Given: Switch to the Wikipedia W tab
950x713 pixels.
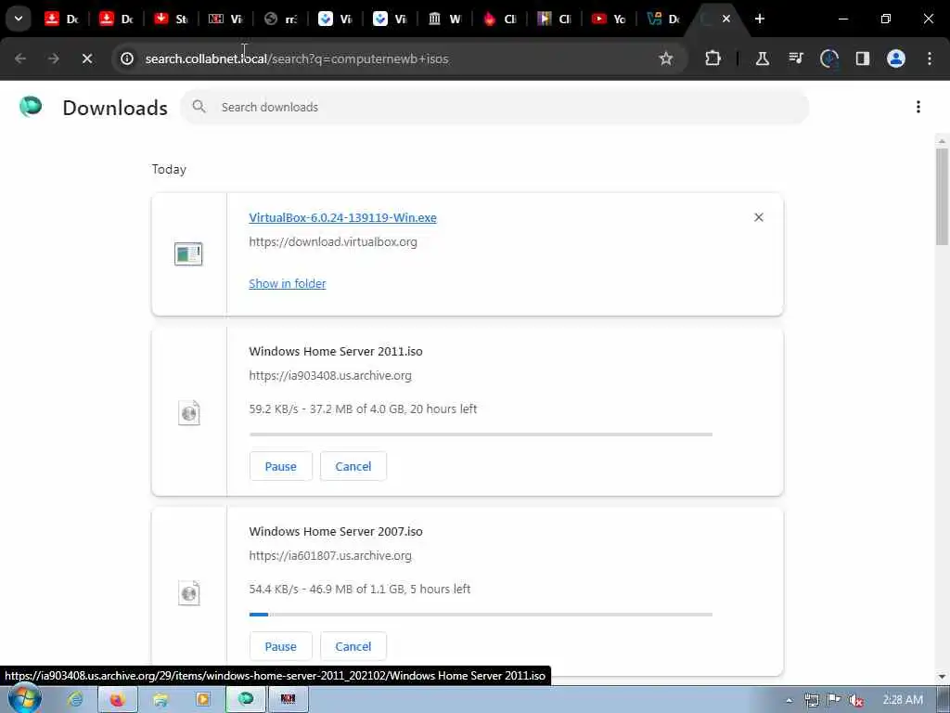Looking at the screenshot, I should [445, 19].
